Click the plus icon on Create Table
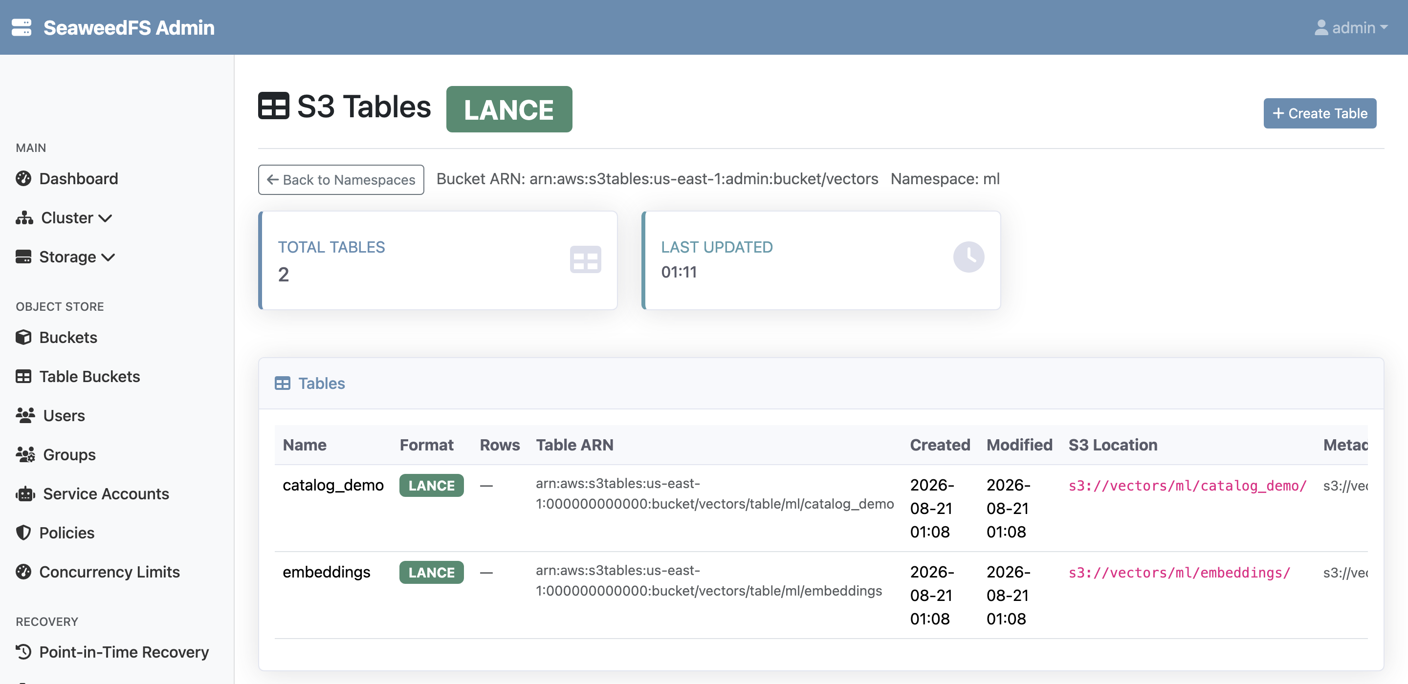Screen dimensions: 1408x684 click(x=1278, y=113)
